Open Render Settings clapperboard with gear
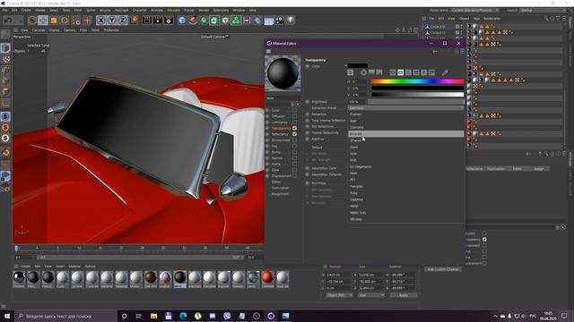 pyautogui.click(x=169, y=21)
